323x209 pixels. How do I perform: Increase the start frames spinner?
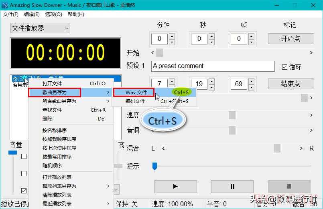coord(251,36)
